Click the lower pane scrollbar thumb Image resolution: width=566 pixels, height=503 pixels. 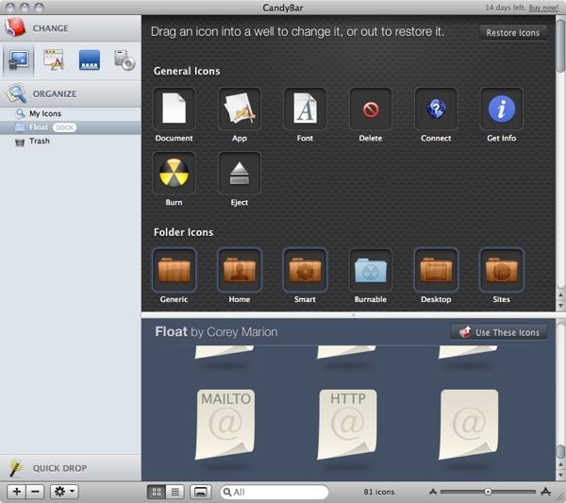click(560, 451)
